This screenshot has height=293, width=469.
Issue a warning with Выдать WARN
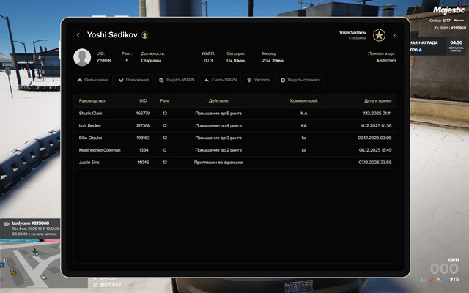pos(177,80)
